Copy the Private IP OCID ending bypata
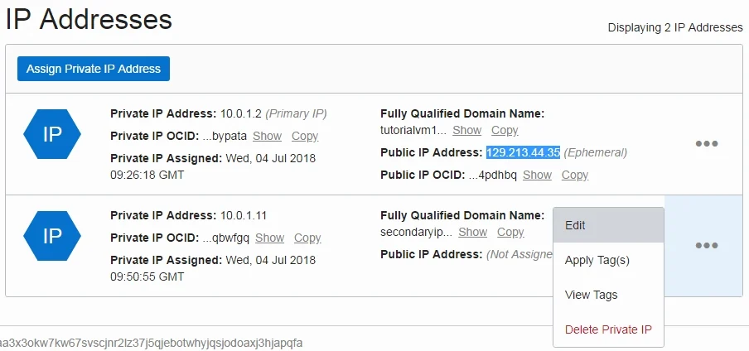Image resolution: width=749 pixels, height=351 pixels. (x=305, y=136)
